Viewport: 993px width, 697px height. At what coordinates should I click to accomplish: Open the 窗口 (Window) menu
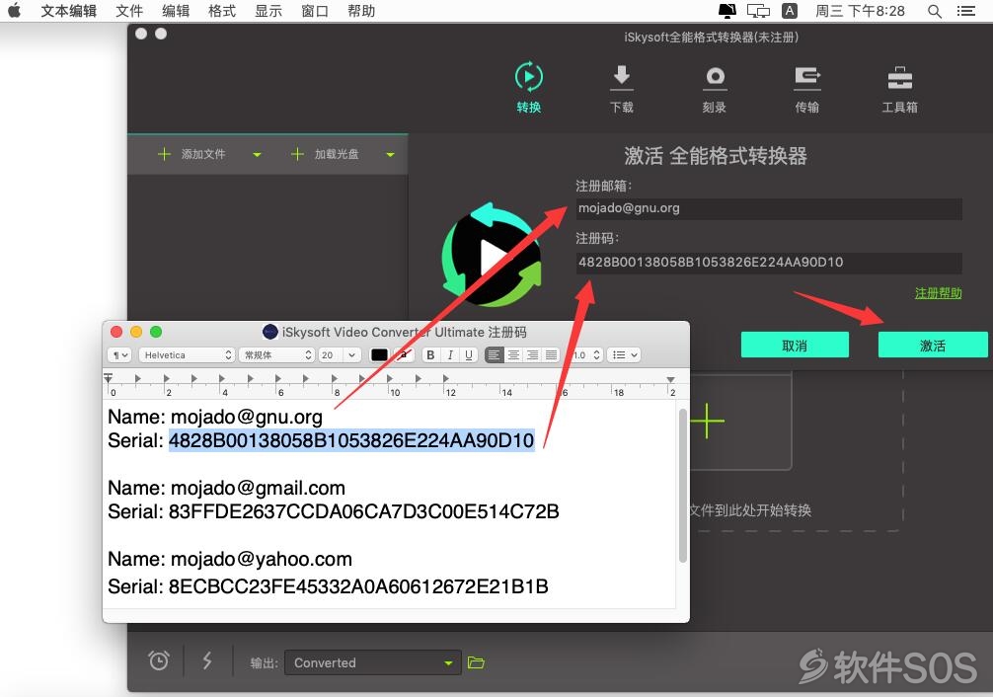315,11
